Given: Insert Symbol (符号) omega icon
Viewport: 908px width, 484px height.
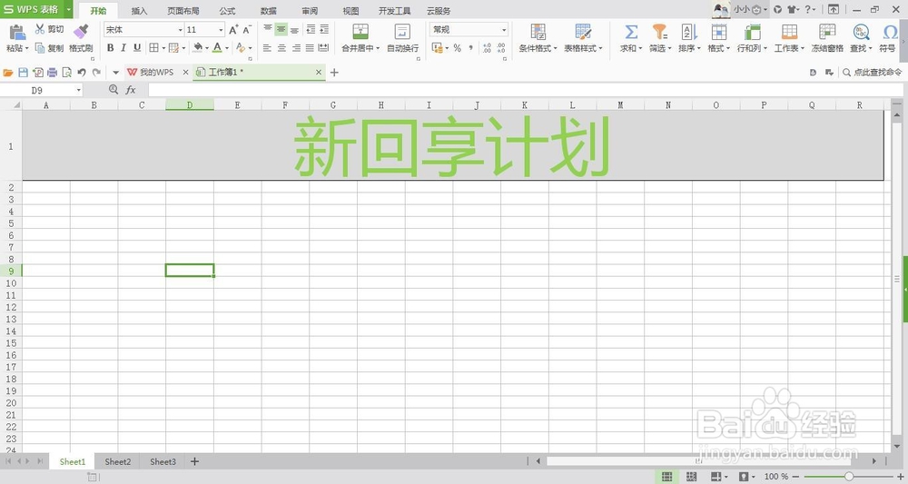Looking at the screenshot, I should pos(890,32).
